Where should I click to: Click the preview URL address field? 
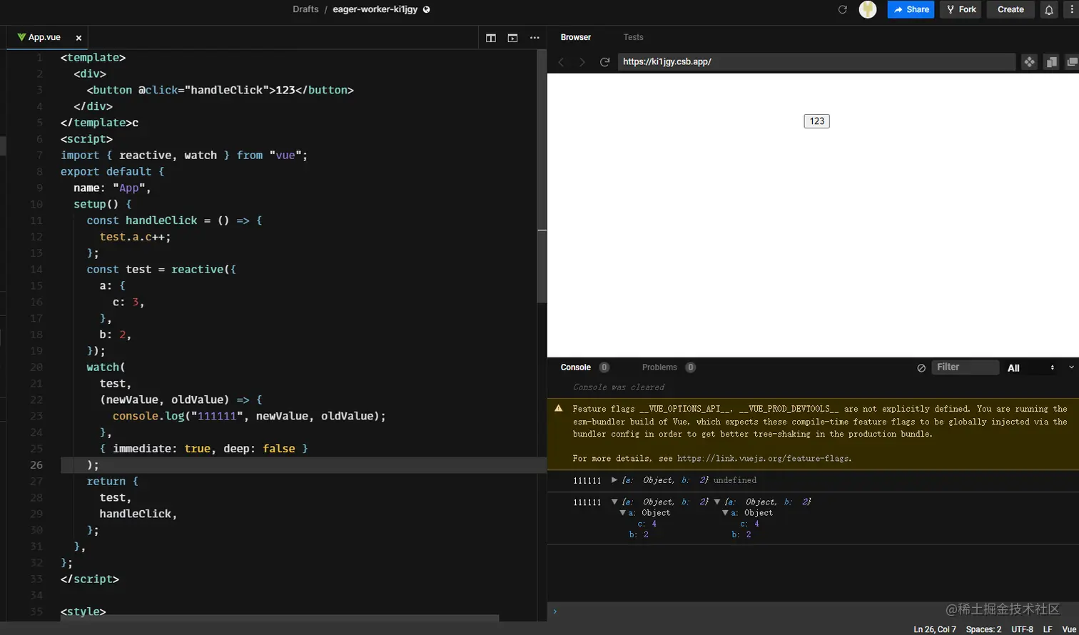(x=816, y=62)
